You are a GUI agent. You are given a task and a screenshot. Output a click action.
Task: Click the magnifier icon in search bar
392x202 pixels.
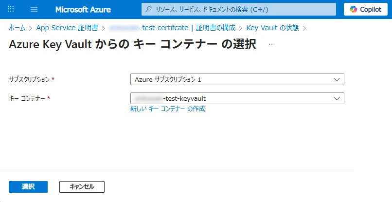[x=149, y=9]
